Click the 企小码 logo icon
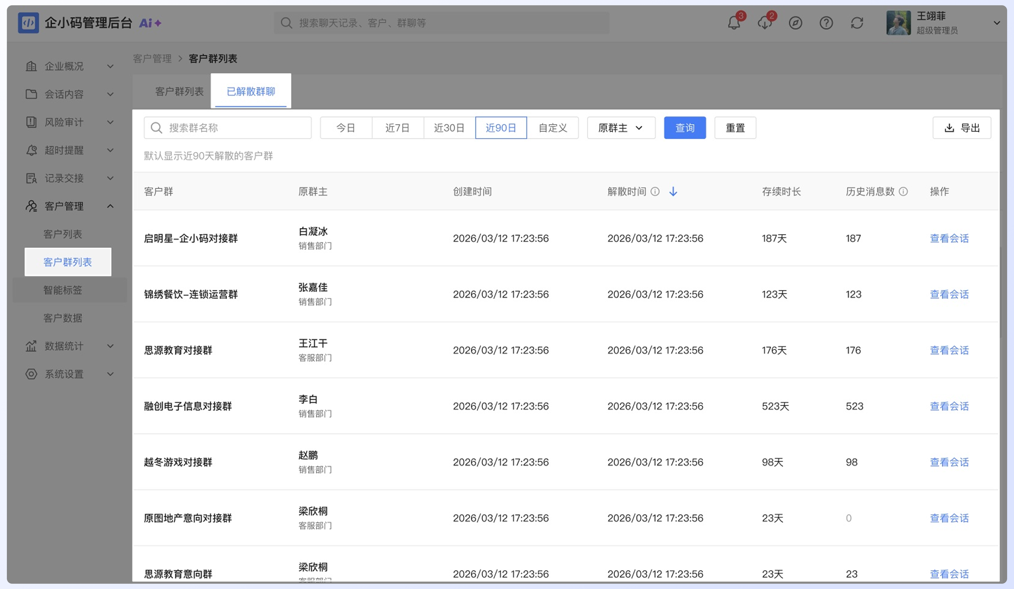This screenshot has width=1014, height=589. 28,23
